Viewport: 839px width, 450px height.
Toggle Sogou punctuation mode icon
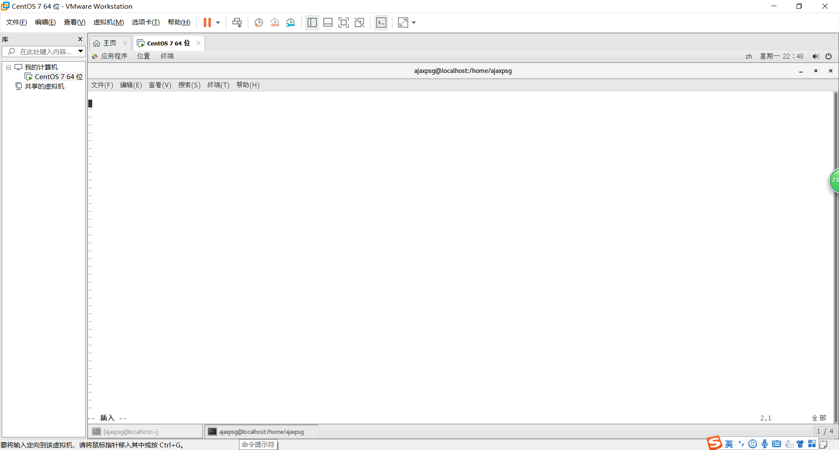pyautogui.click(x=741, y=444)
